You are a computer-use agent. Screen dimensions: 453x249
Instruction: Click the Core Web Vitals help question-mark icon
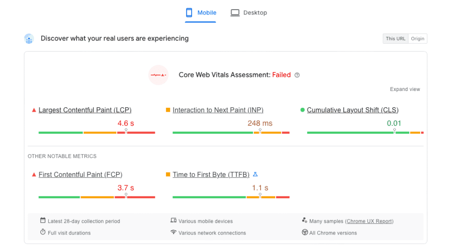click(x=297, y=75)
